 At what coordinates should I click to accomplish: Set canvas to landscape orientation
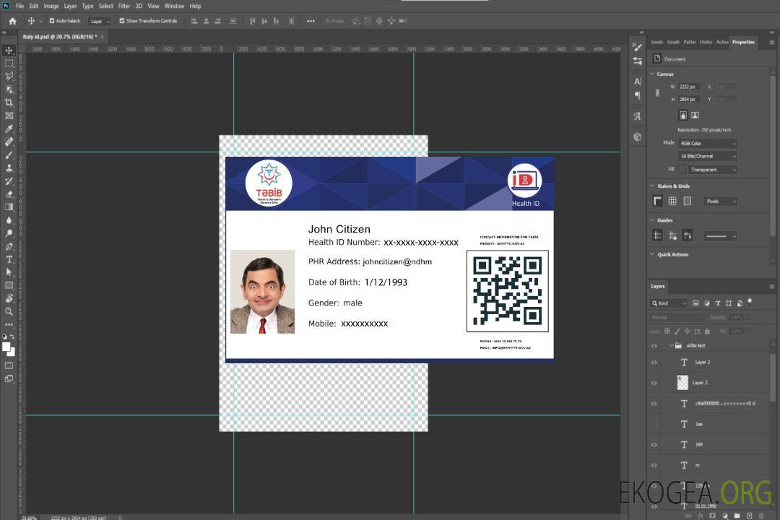[695, 115]
